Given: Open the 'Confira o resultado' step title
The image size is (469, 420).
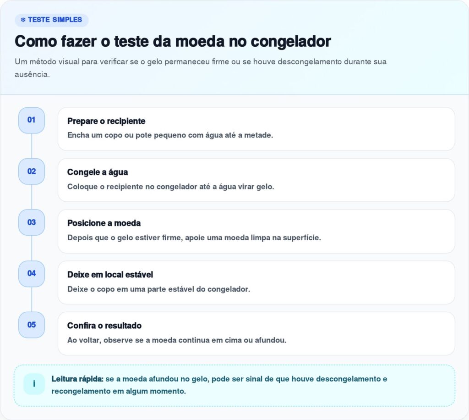Looking at the screenshot, I should click(104, 326).
